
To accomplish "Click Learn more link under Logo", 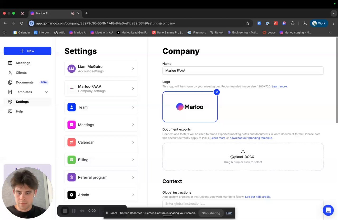I will (279, 86).
